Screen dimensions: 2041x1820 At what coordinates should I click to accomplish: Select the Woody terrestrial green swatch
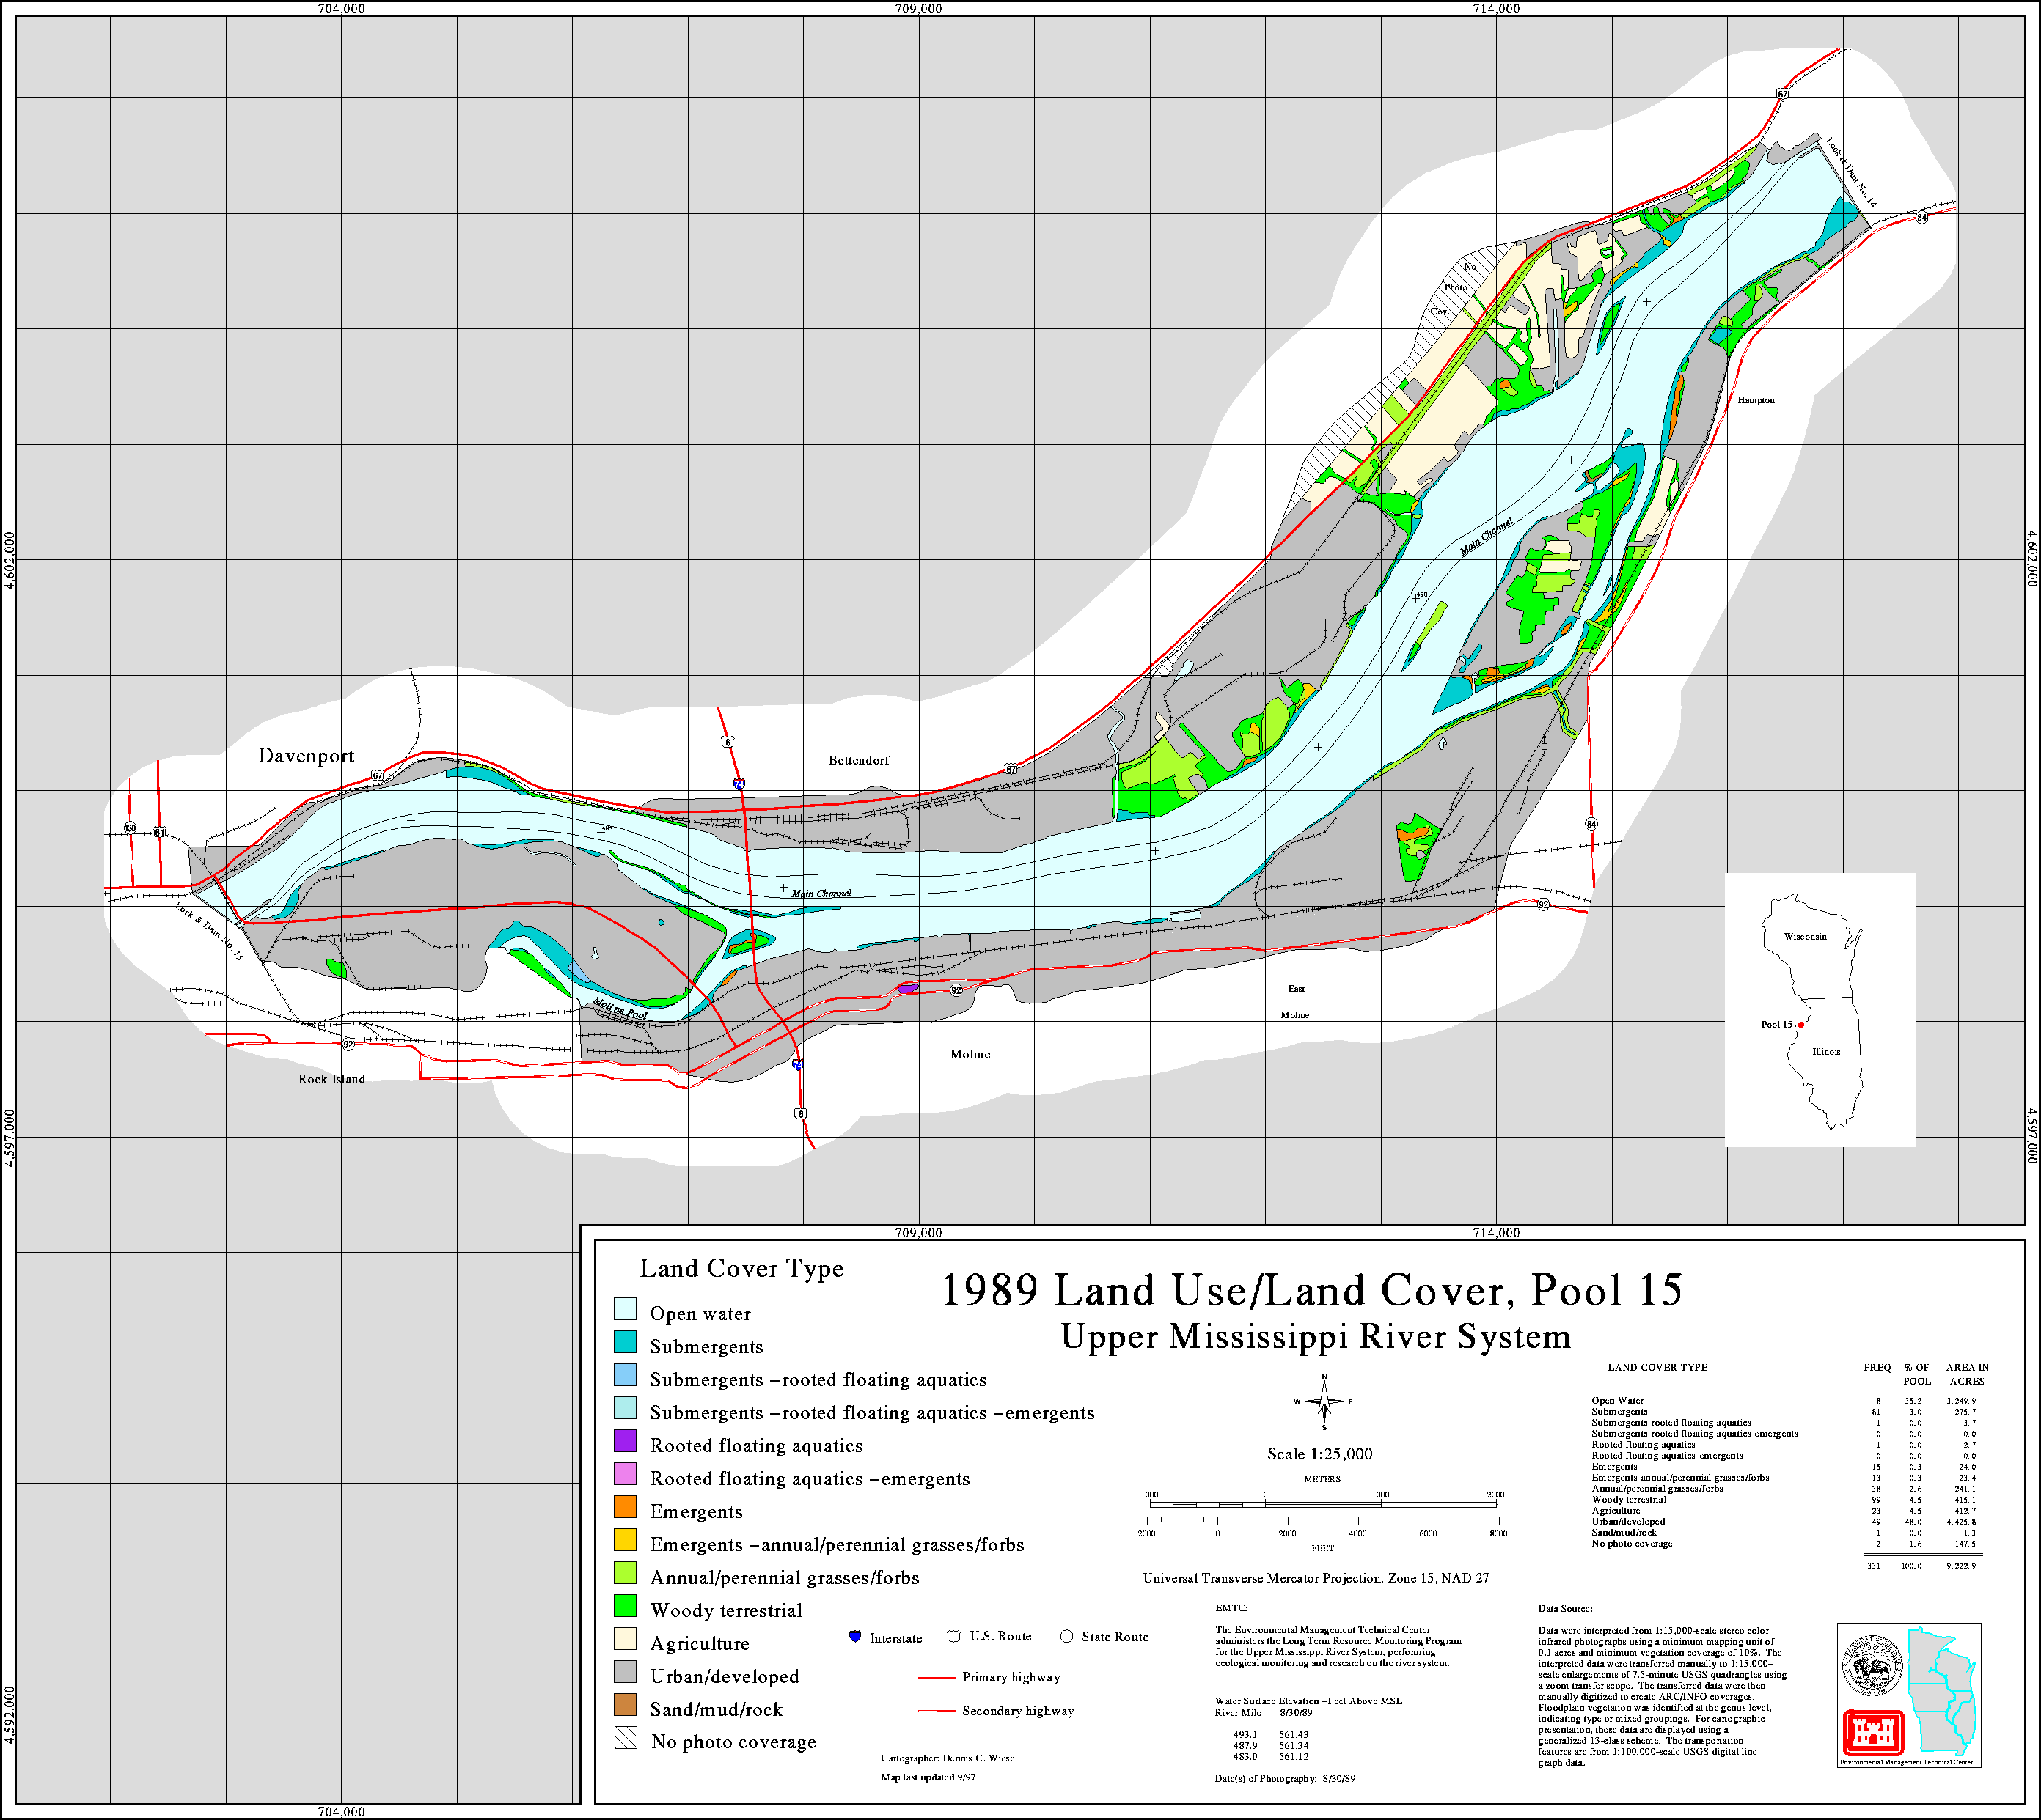pyautogui.click(x=626, y=1606)
